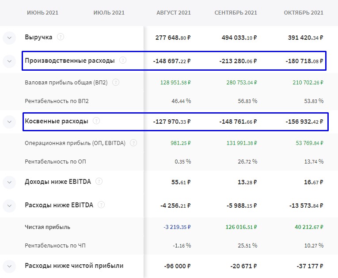Select the АВГУСТ 2021 column header

pyautogui.click(x=174, y=13)
